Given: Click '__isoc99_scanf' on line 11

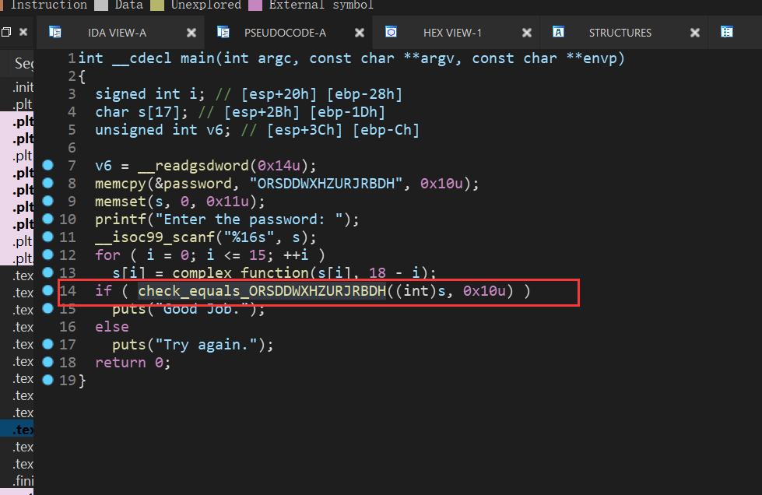Looking at the screenshot, I should [155, 237].
